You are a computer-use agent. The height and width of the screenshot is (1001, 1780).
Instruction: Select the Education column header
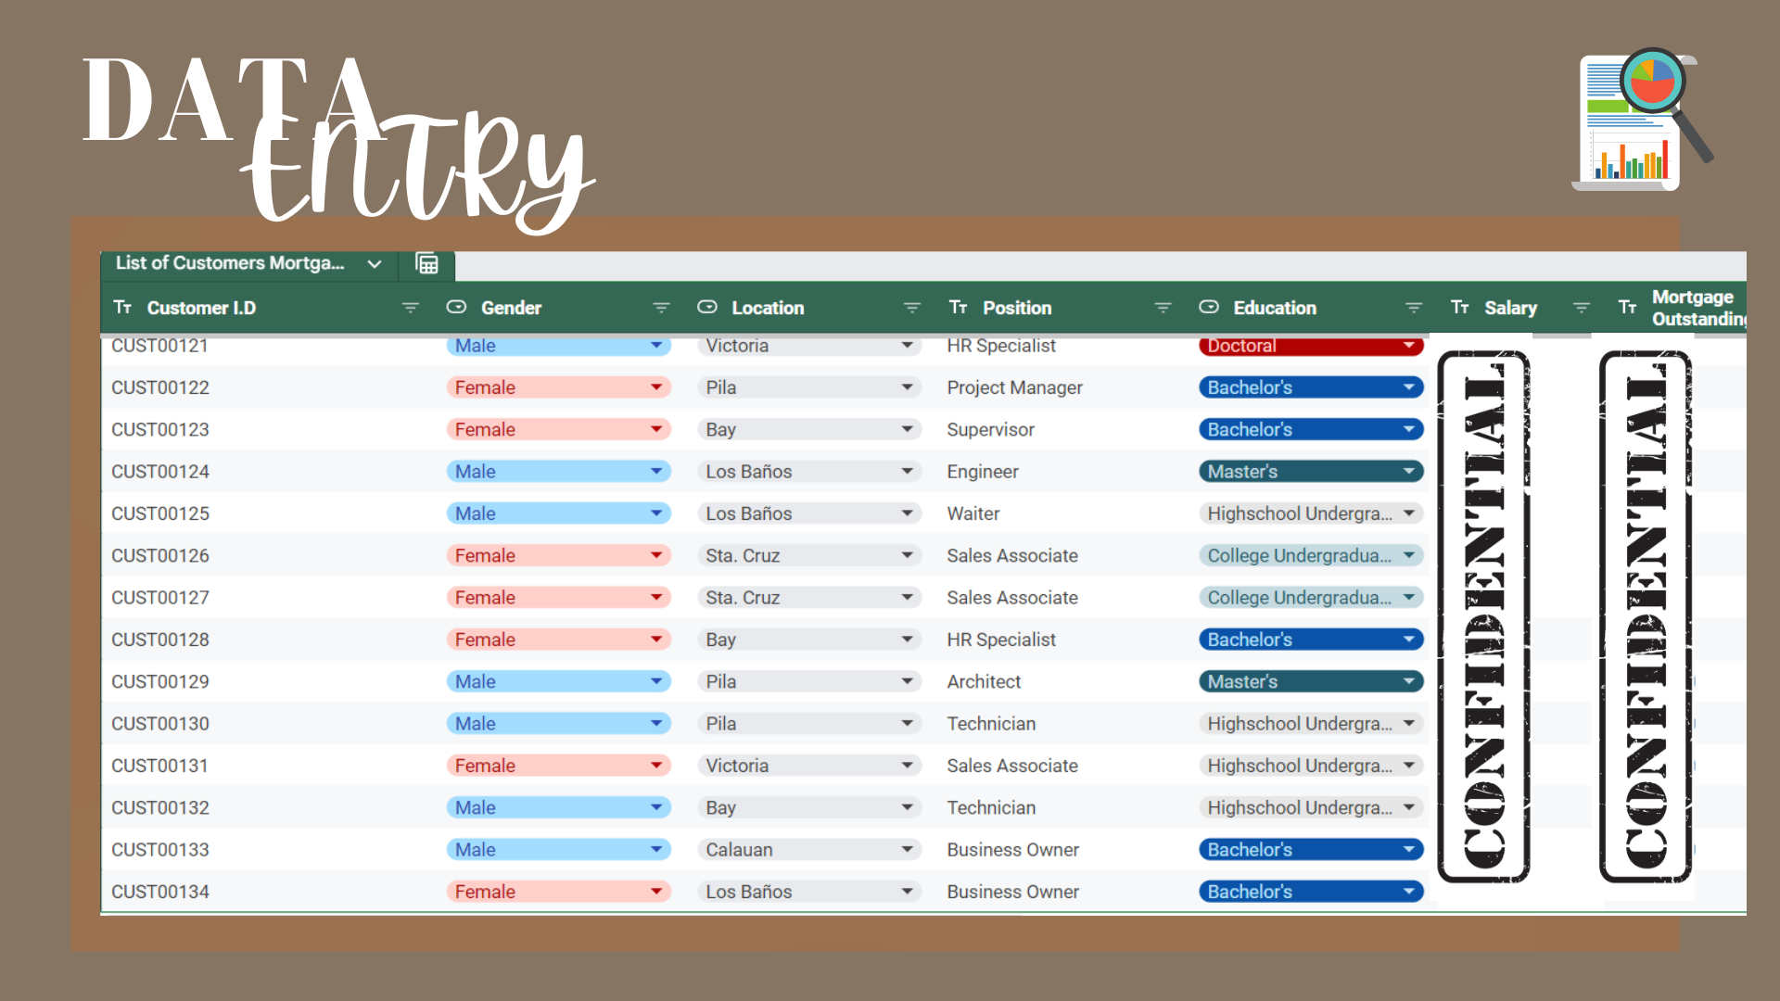[1275, 308]
